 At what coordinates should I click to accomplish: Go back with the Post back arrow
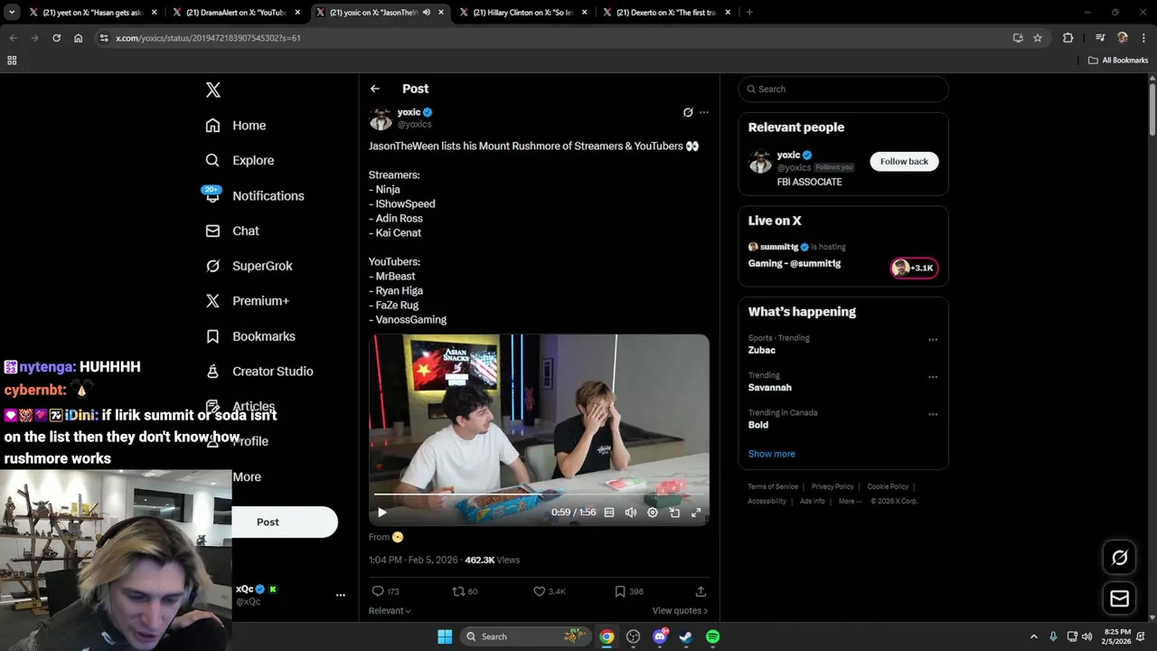(x=375, y=89)
